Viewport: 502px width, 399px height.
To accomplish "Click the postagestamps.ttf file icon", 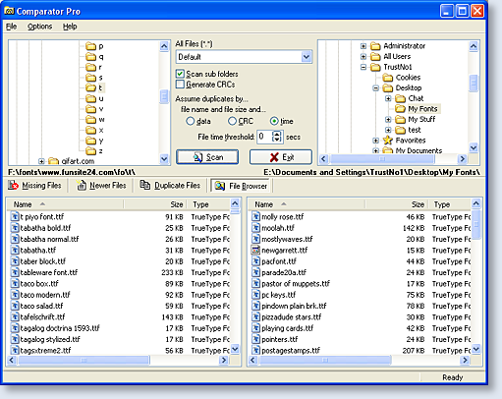I will [x=255, y=350].
